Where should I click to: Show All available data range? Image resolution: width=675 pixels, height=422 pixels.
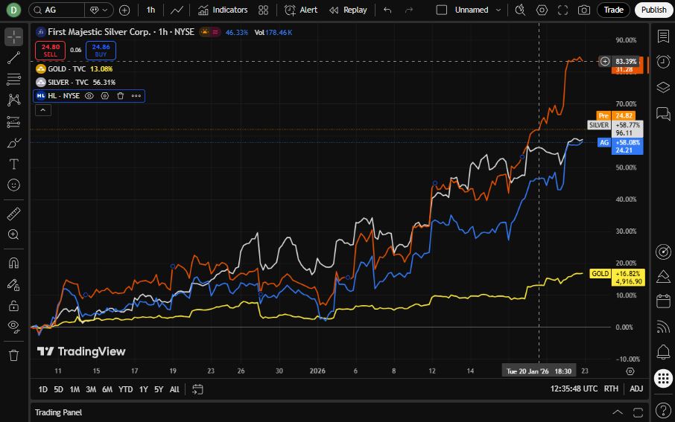(174, 389)
